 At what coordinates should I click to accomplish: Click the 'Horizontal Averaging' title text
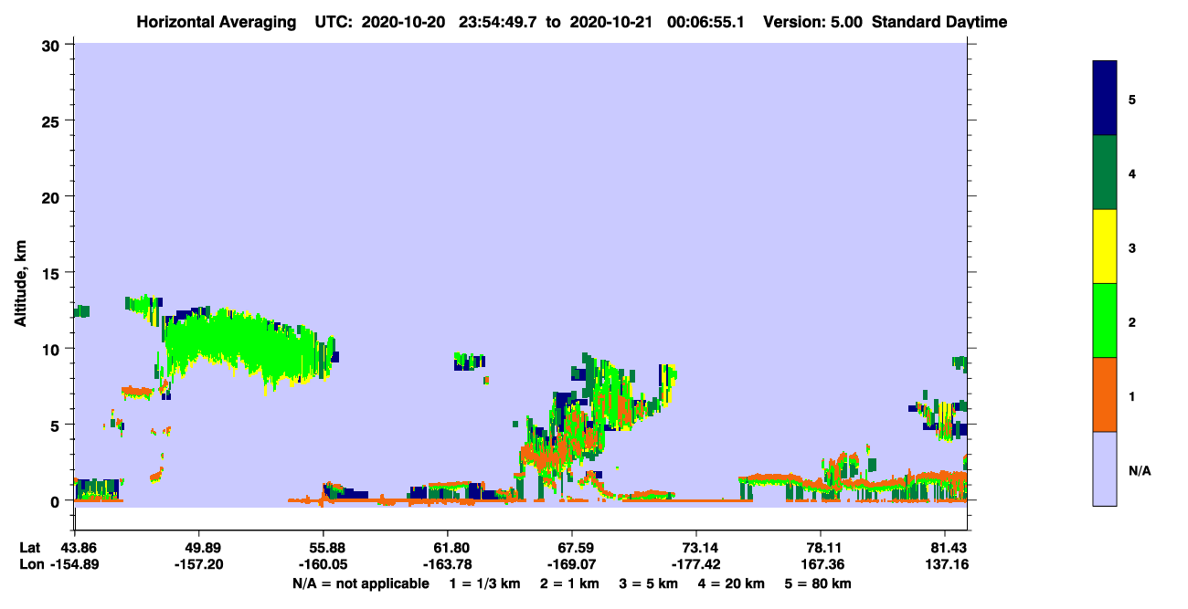point(215,22)
